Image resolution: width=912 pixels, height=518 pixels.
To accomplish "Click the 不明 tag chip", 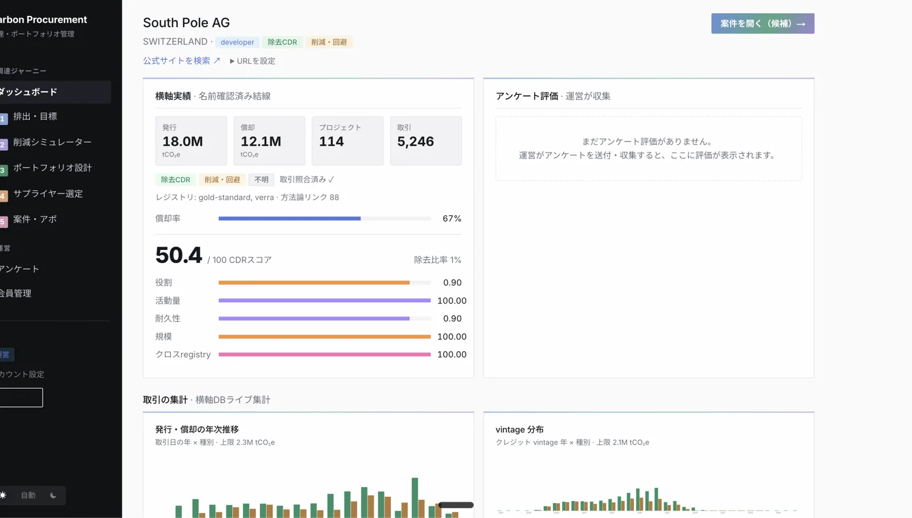I will pyautogui.click(x=262, y=179).
